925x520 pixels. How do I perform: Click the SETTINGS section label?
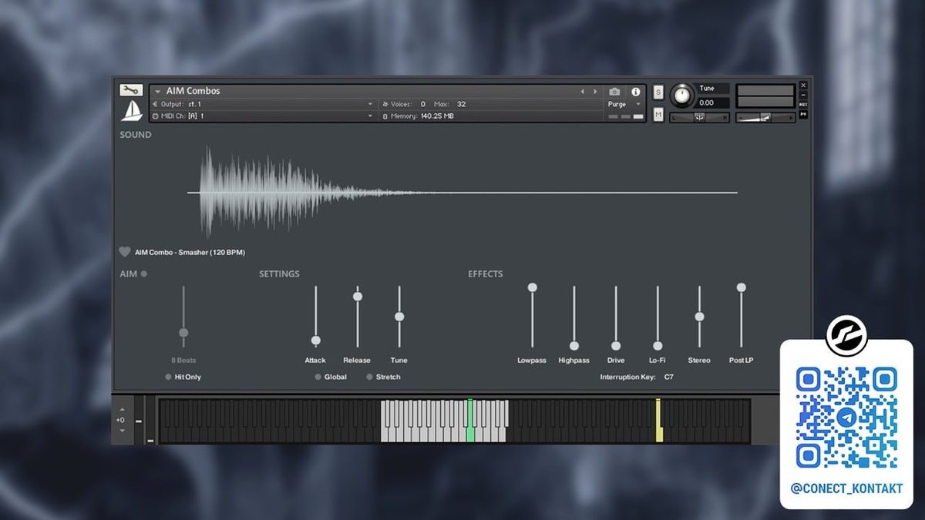[x=279, y=273]
